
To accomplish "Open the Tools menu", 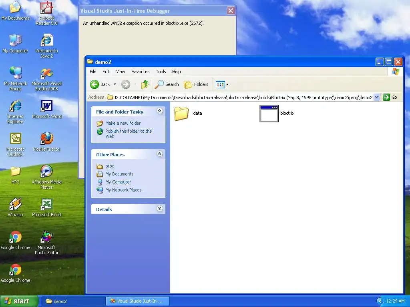I will click(x=161, y=72).
